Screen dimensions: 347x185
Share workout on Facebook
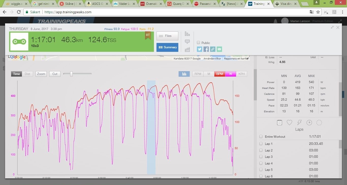(206, 49)
